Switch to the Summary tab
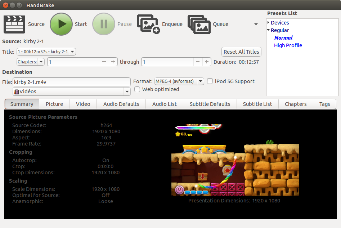This screenshot has width=341, height=228. click(22, 104)
